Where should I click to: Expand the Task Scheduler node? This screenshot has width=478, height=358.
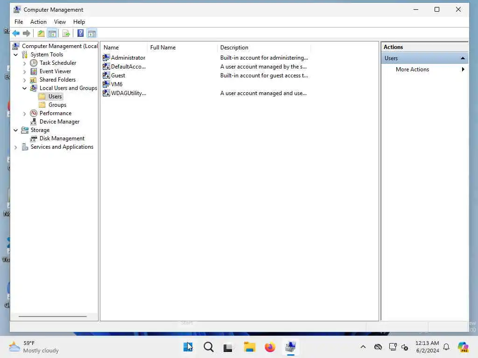[25, 63]
